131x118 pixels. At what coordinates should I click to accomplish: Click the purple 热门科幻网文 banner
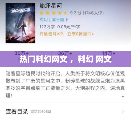[x=65, y=59]
